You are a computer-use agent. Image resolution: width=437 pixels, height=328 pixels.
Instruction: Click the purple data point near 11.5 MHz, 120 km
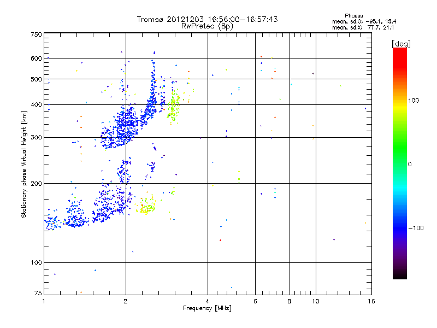pos(334,239)
